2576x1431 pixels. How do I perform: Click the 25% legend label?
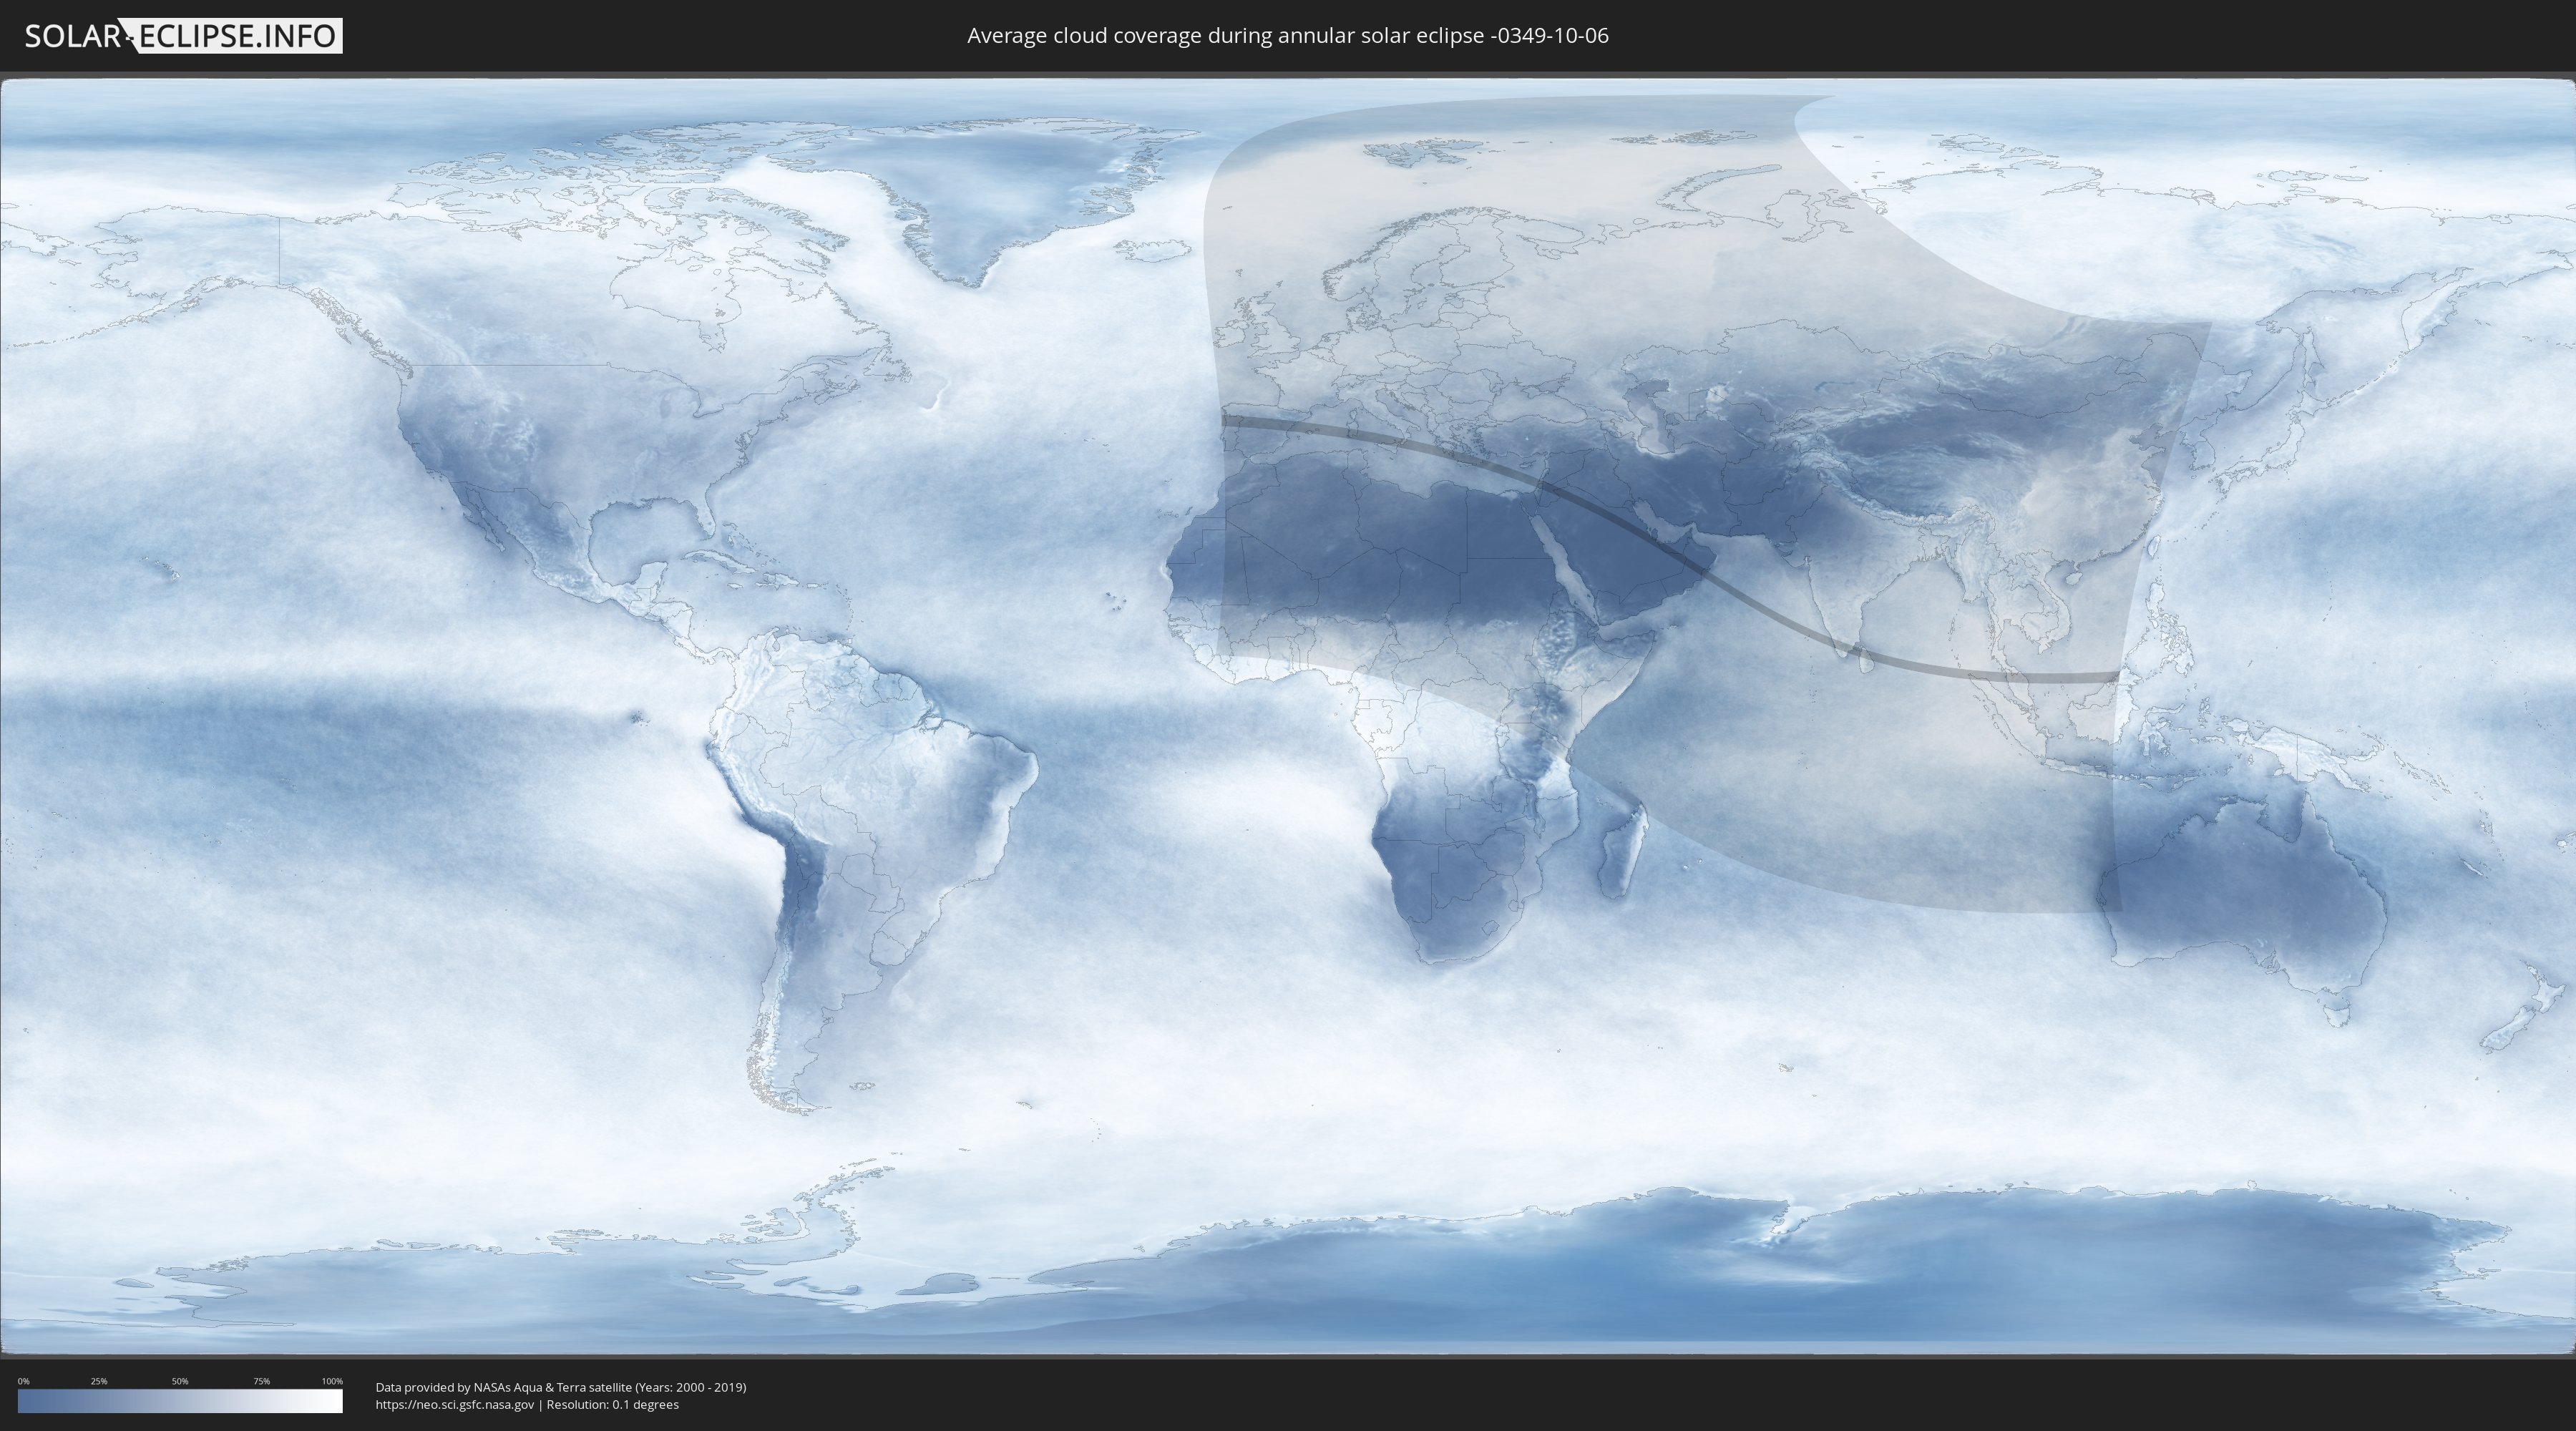pos(99,1381)
